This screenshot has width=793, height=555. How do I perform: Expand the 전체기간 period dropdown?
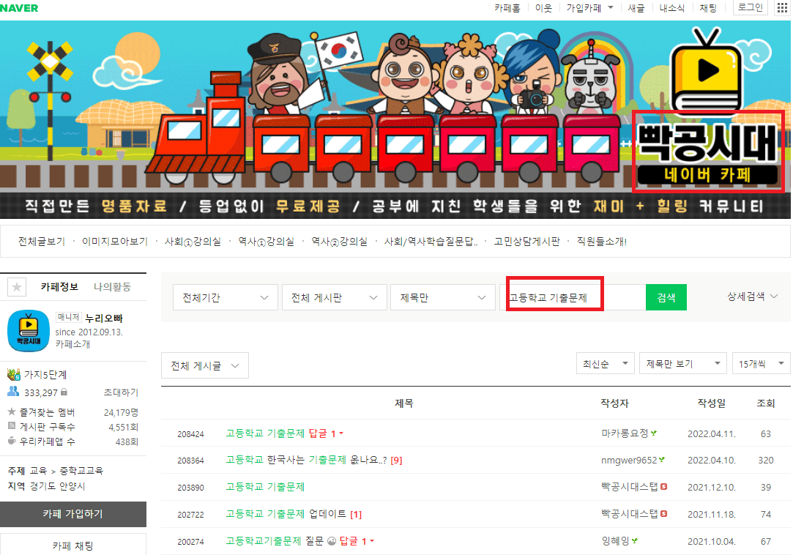[x=225, y=297]
